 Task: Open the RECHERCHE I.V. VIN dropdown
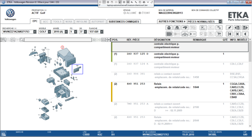(35, 32)
